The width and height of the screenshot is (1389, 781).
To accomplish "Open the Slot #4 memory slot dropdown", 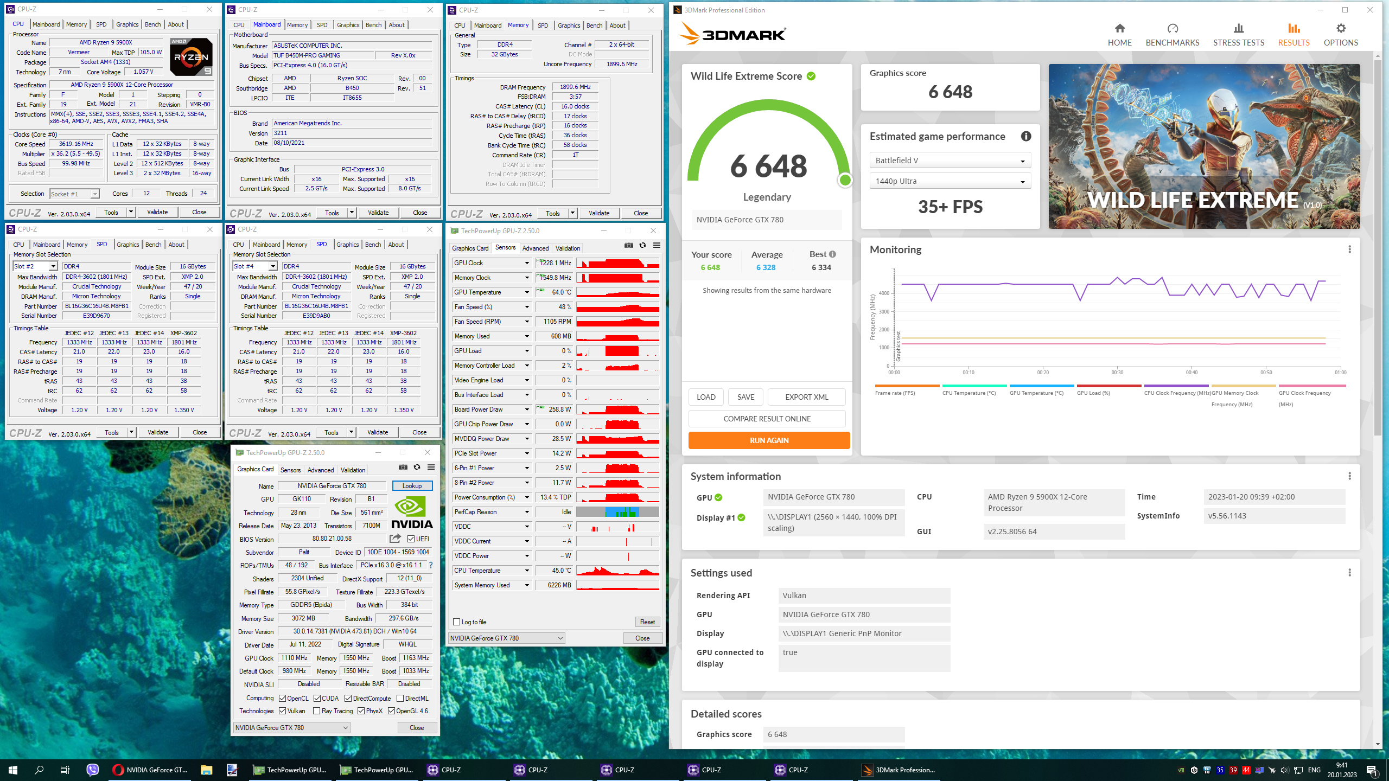I will coord(255,266).
